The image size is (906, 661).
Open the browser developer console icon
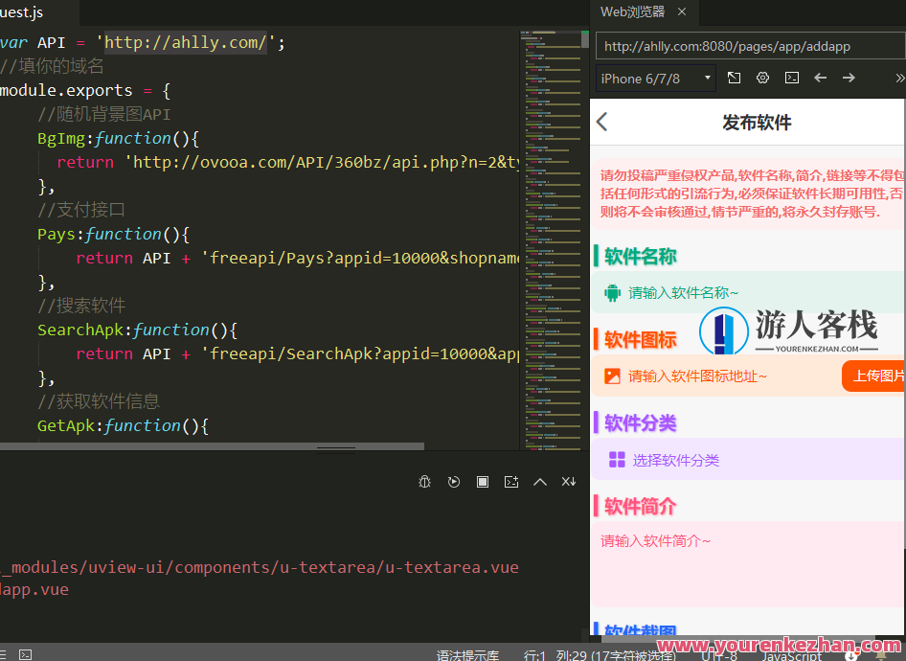[x=791, y=78]
